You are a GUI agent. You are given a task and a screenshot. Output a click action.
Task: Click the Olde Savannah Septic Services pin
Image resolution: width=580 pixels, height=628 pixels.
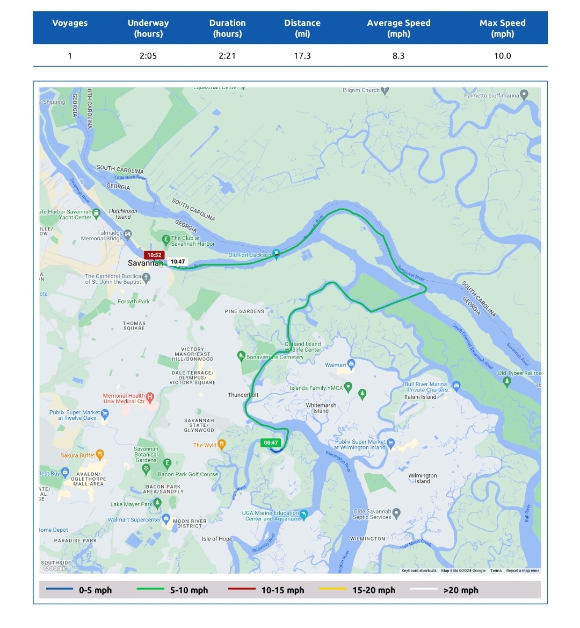[396, 513]
